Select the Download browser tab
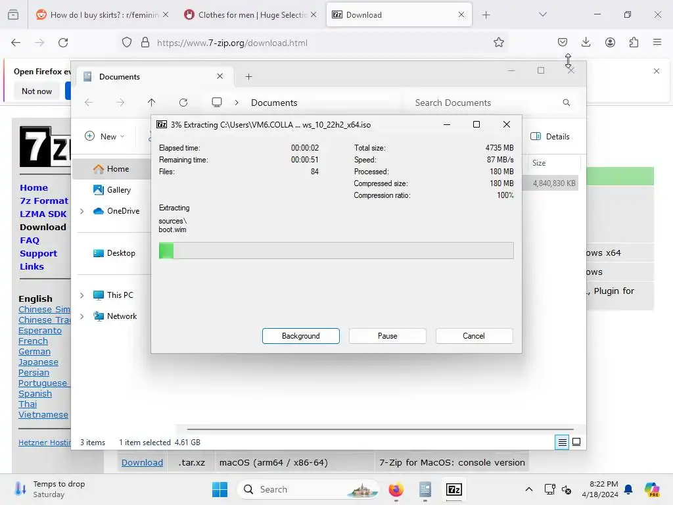This screenshot has width=673, height=505. [399, 14]
